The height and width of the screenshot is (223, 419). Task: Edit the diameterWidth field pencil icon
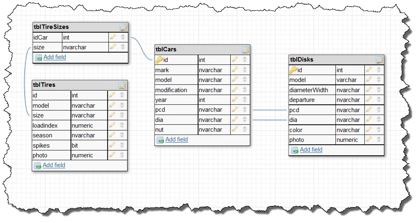pyautogui.click(x=369, y=90)
